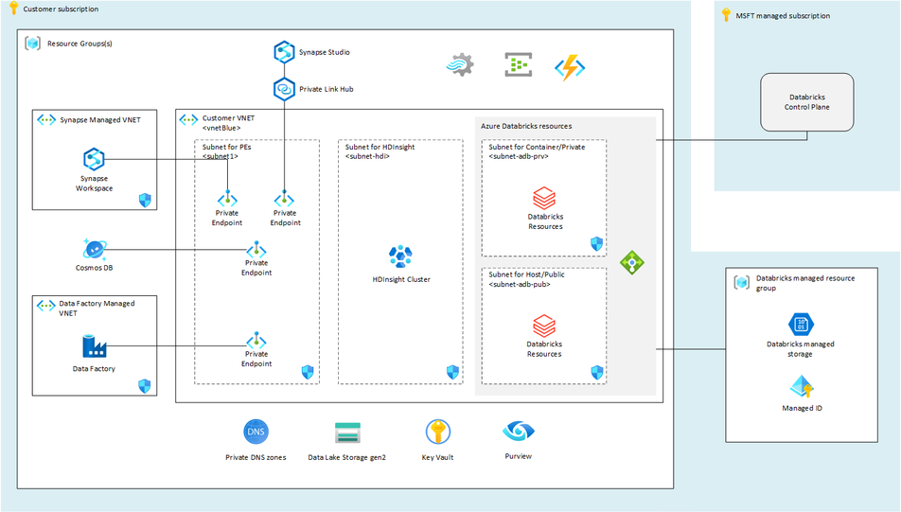This screenshot has width=901, height=512.
Task: Select Private Endpoint icon connected to Cosmos DB
Action: click(x=256, y=250)
